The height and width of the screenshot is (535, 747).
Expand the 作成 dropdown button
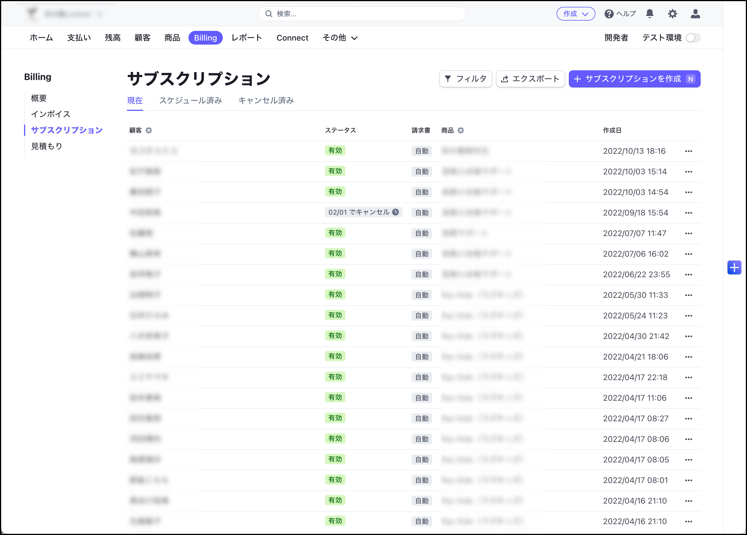pyautogui.click(x=575, y=14)
